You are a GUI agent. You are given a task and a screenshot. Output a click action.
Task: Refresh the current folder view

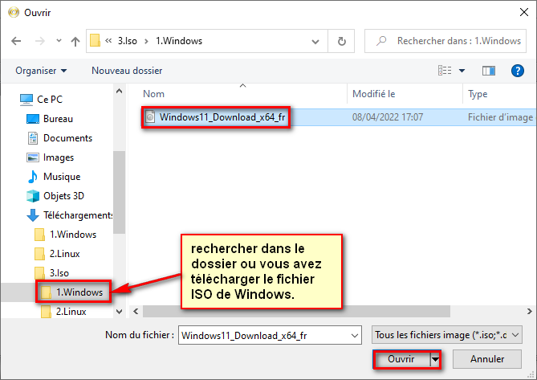342,41
